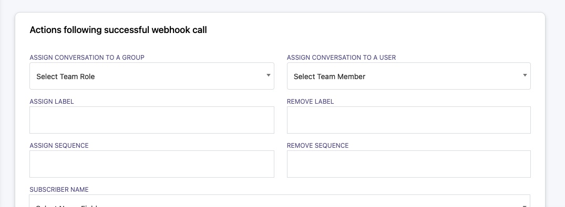Click the 'ASSIGN SEQUENCE' text

tap(59, 146)
